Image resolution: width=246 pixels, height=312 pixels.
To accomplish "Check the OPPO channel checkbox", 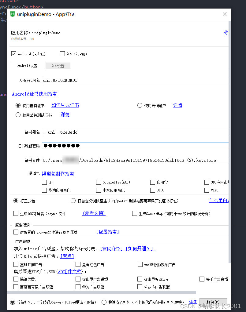I will coord(153,190).
